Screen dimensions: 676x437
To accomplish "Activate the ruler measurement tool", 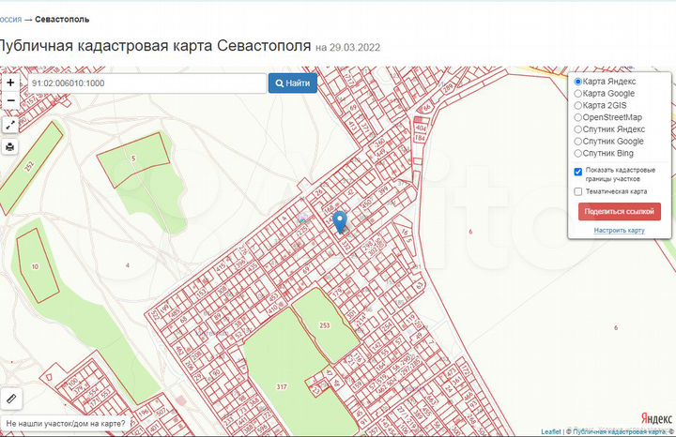I will point(11,399).
